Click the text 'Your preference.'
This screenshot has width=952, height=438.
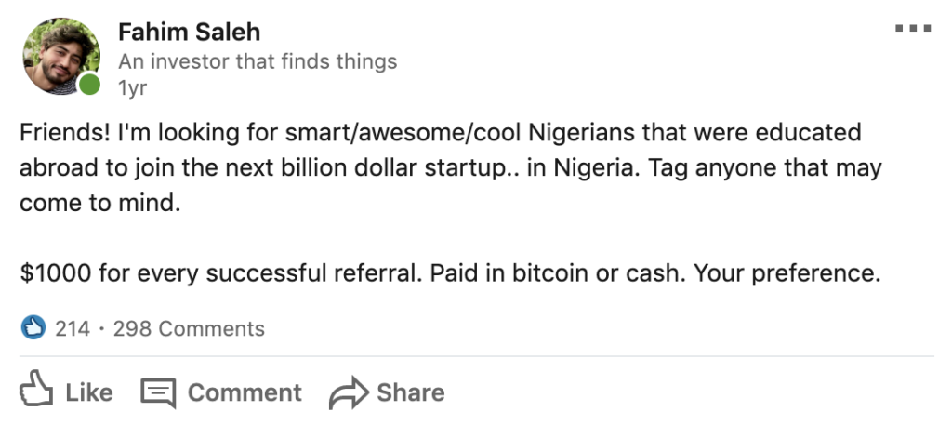coord(823,275)
